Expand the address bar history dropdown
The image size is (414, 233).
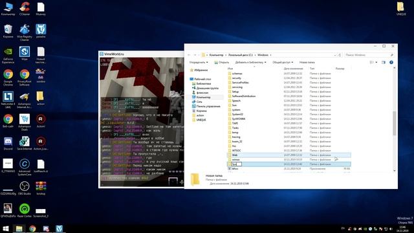[335, 55]
